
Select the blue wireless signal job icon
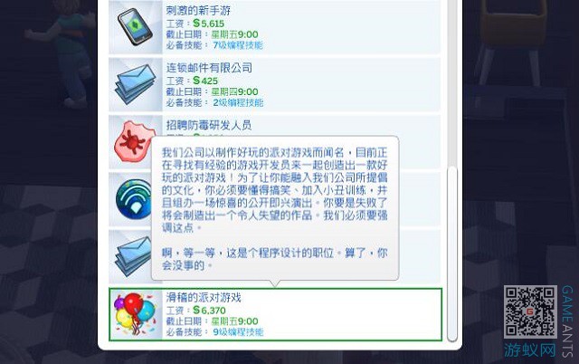[134, 199]
